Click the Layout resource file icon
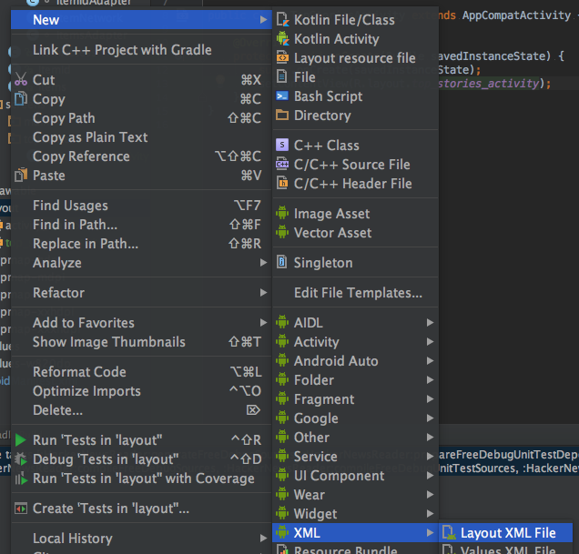 282,58
